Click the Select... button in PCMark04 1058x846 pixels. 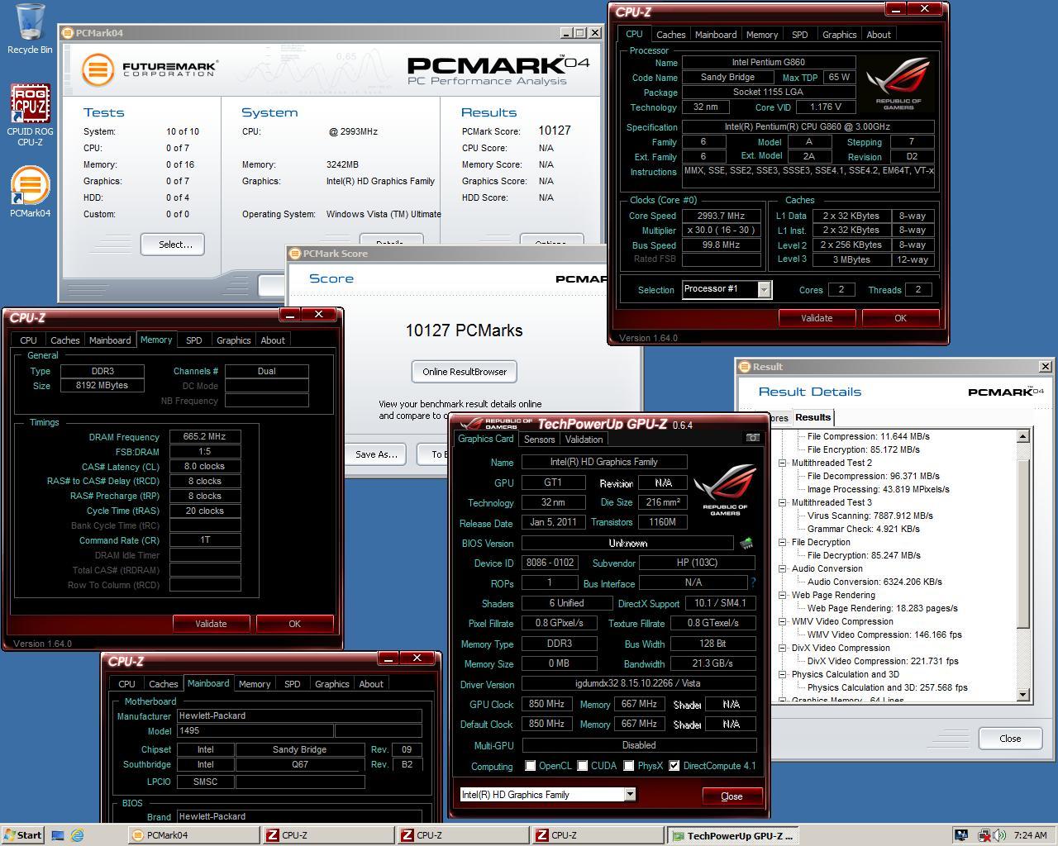pos(172,245)
